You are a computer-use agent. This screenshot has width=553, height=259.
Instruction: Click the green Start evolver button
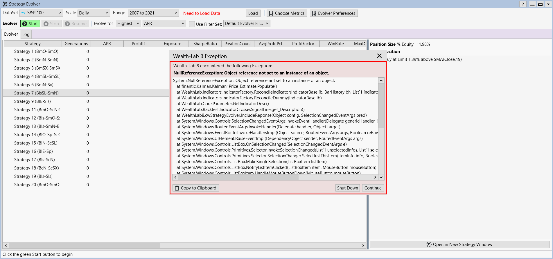(30, 24)
